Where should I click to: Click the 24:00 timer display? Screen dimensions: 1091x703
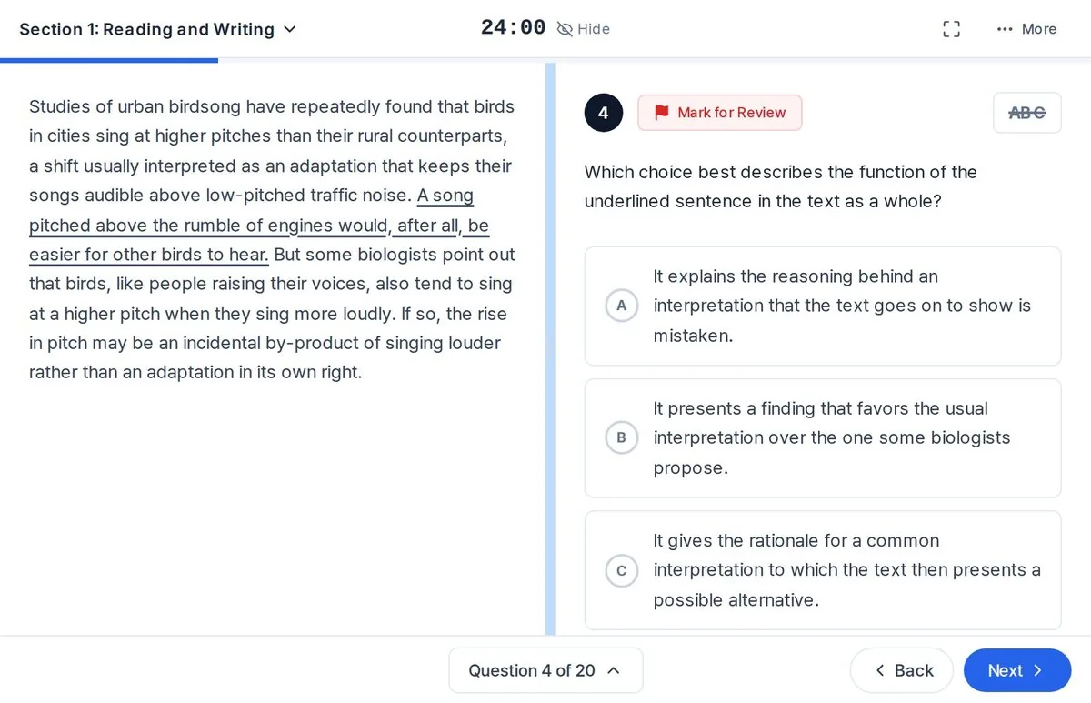point(513,28)
